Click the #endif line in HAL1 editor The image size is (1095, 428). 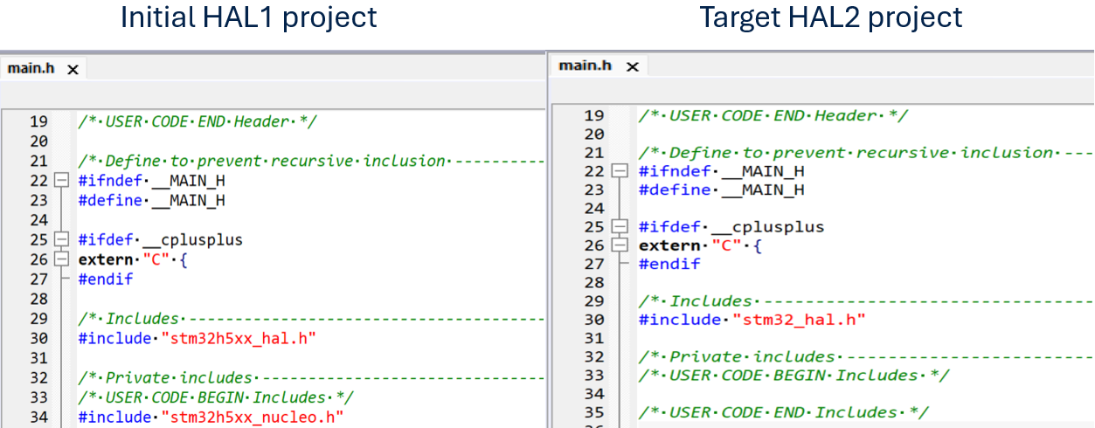coord(105,280)
